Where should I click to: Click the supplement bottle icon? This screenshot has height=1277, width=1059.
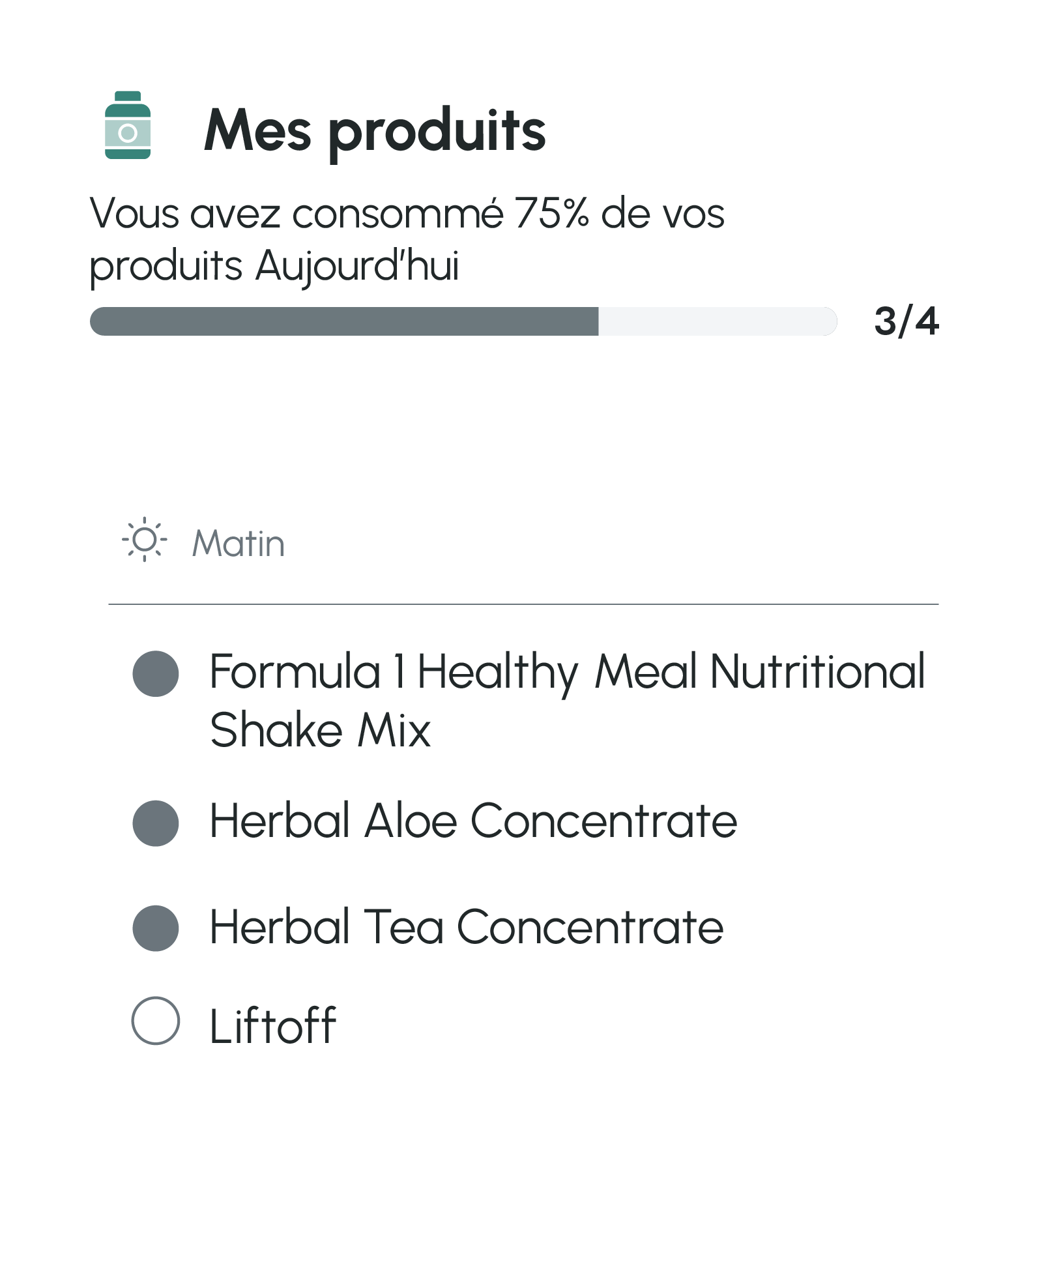pos(128,125)
